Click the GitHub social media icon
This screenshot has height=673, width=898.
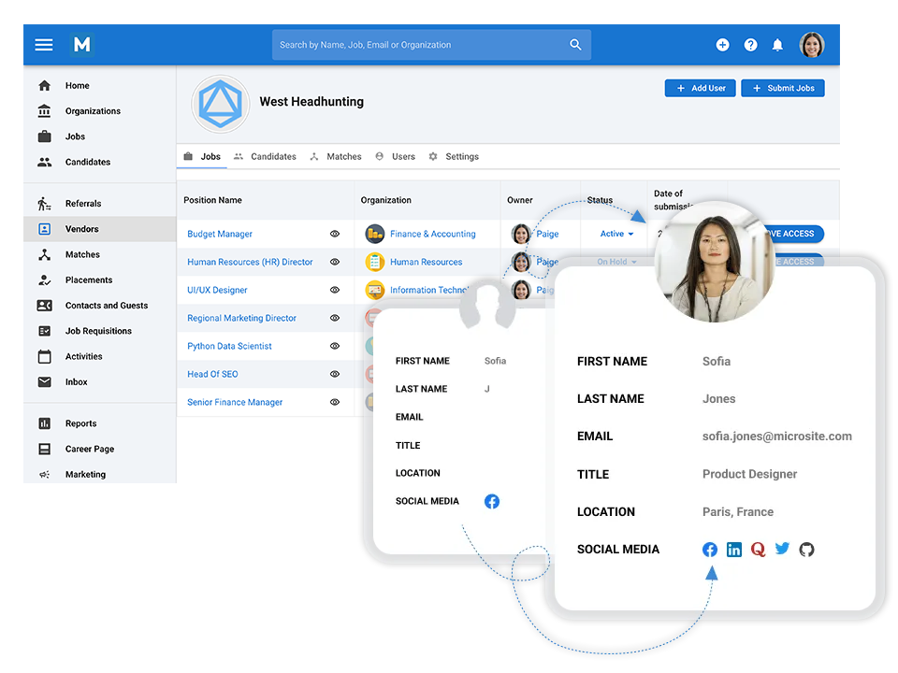[806, 550]
